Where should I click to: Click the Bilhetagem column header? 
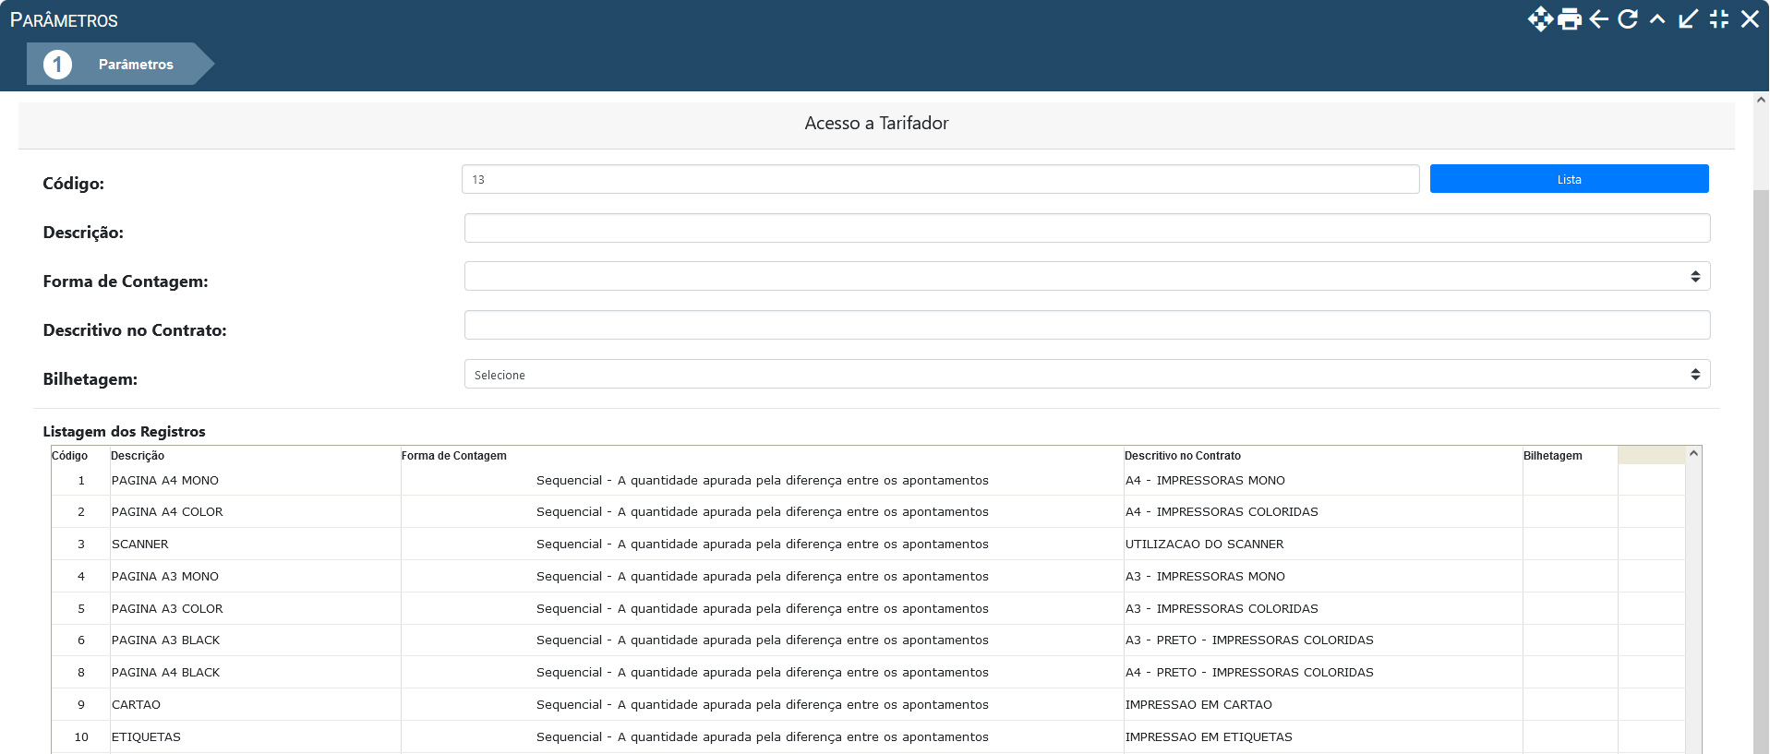pyautogui.click(x=1552, y=456)
